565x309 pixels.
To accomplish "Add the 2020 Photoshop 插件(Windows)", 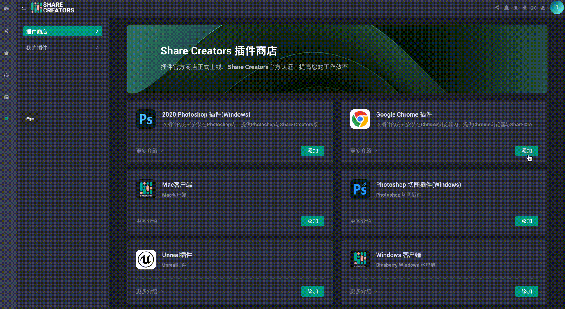I will pos(312,151).
